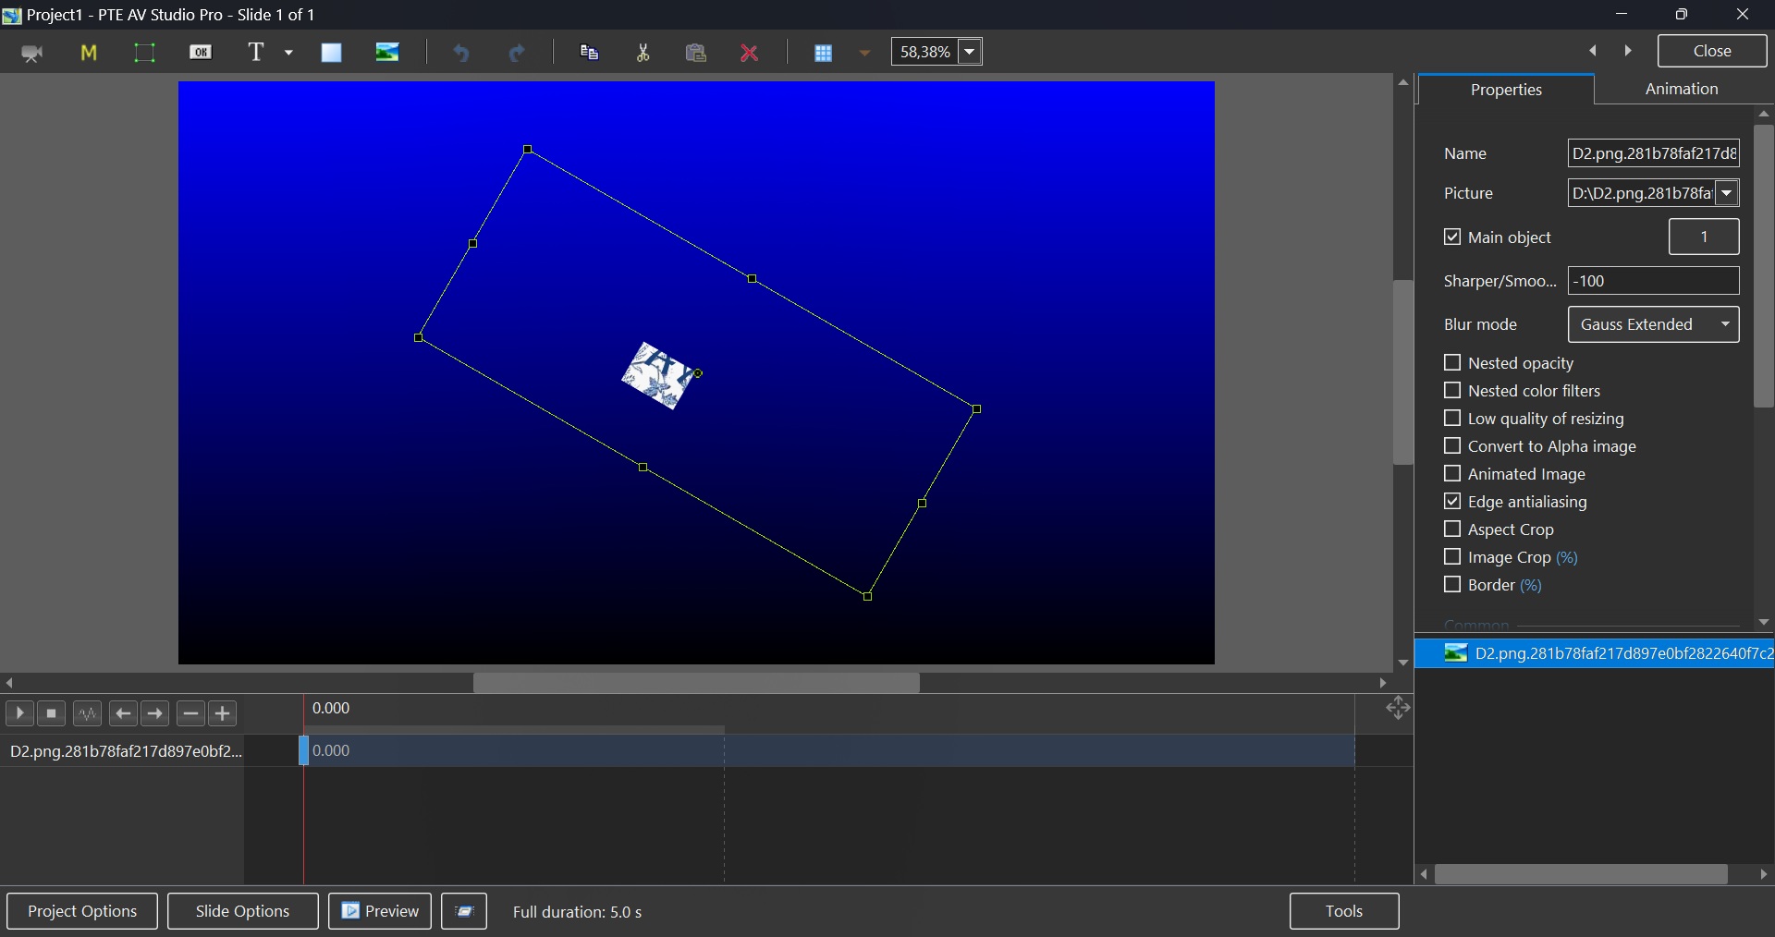Click the yellow M mask tool icon
Viewport: 1775px width, 937px height.
point(89,53)
